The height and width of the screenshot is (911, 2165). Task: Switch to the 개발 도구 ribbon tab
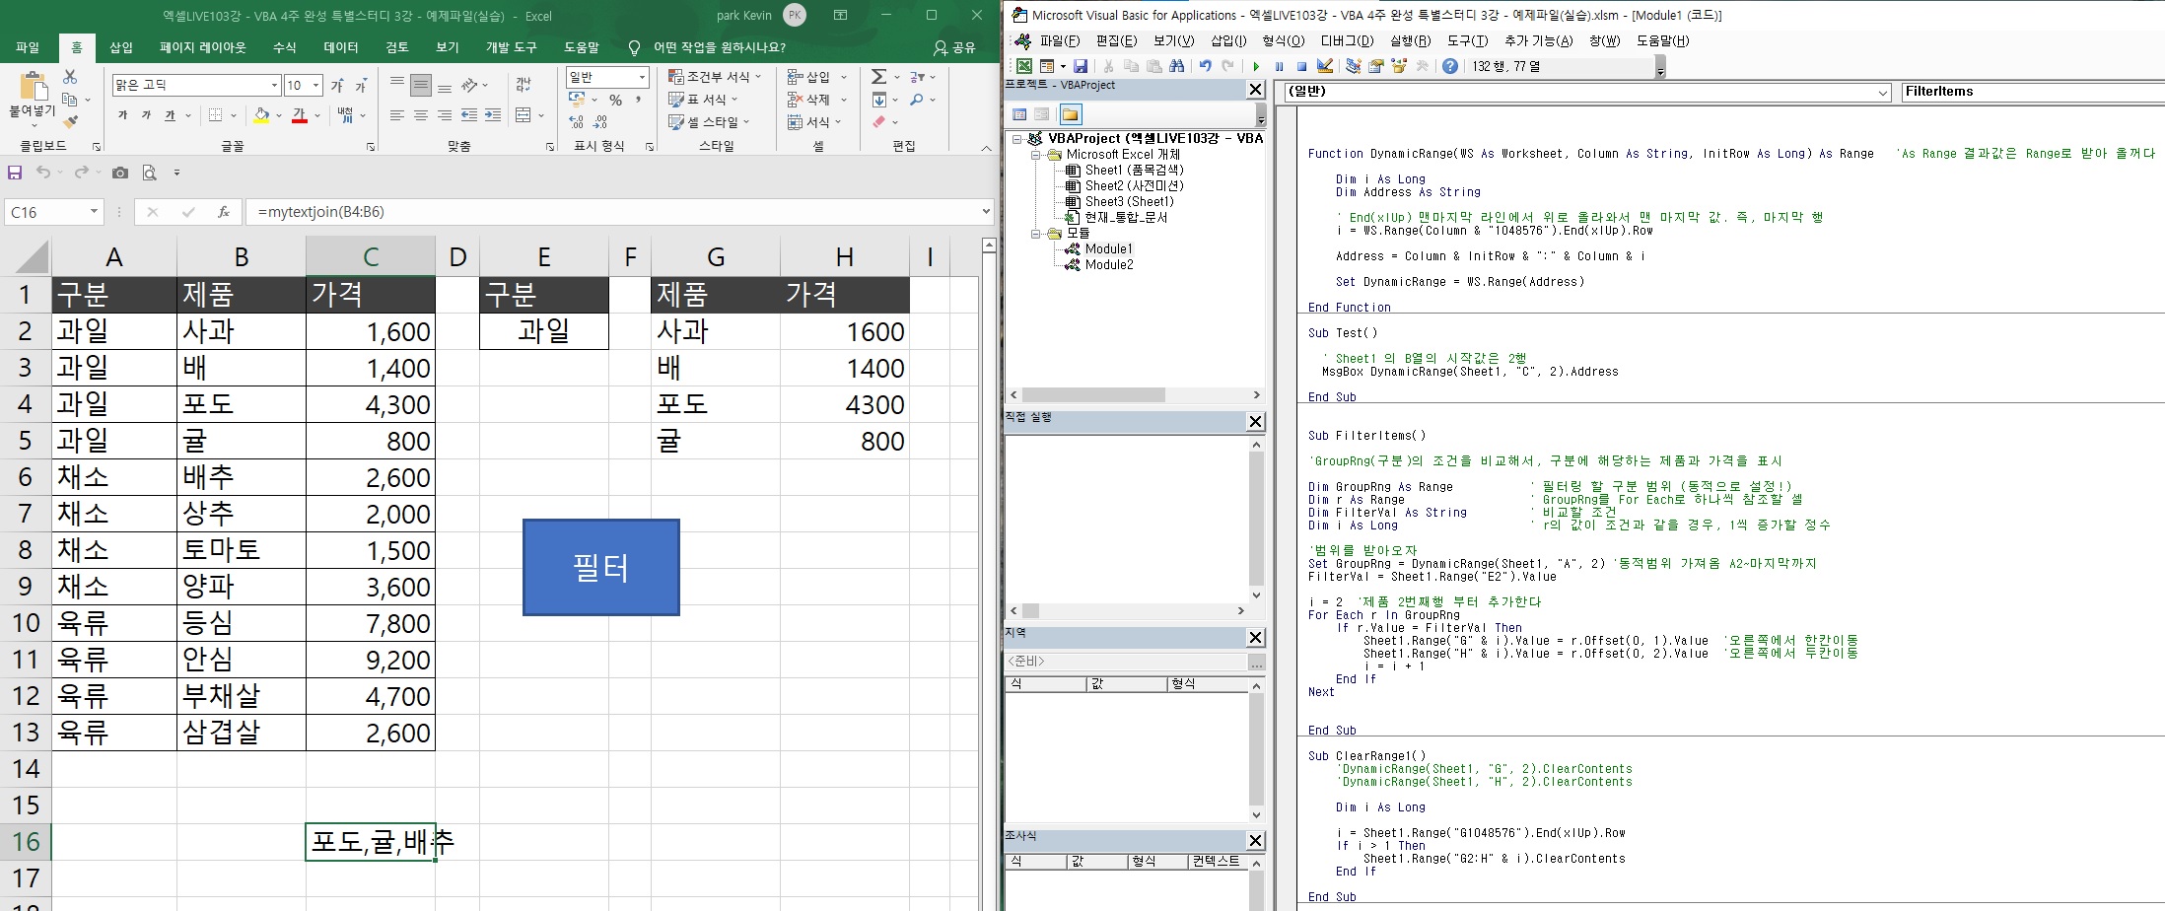pyautogui.click(x=511, y=47)
